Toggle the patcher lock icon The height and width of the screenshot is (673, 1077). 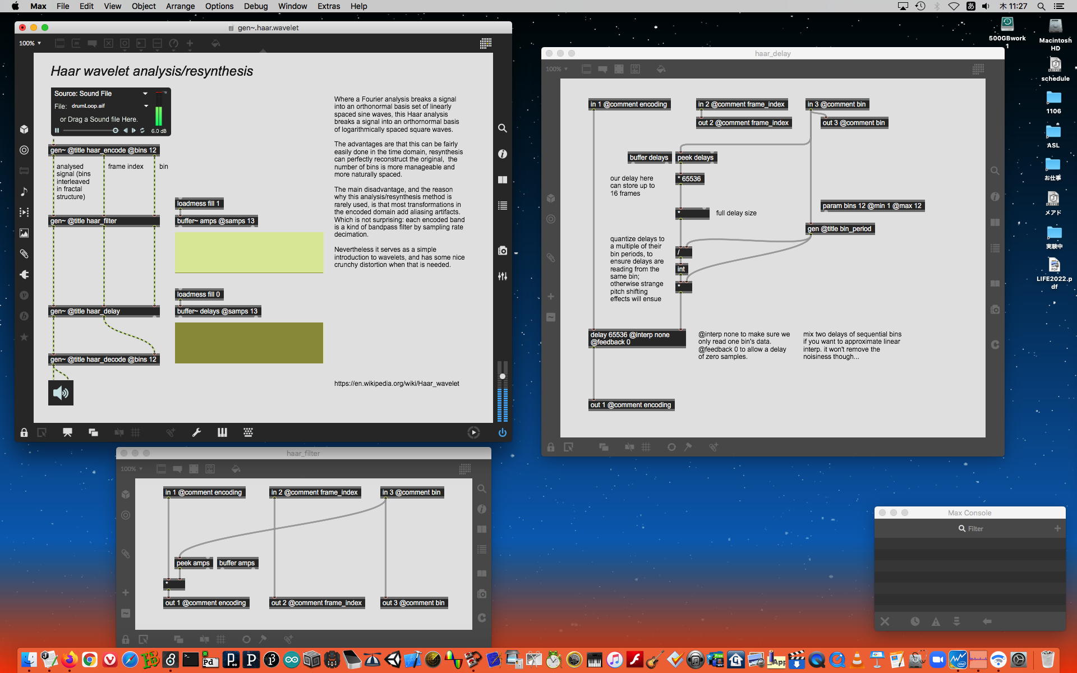[24, 432]
